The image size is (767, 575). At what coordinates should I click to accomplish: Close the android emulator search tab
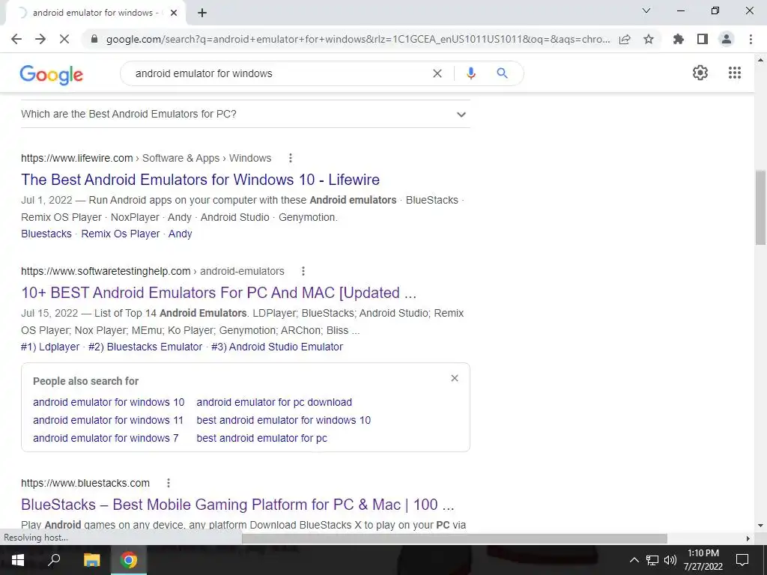point(174,13)
